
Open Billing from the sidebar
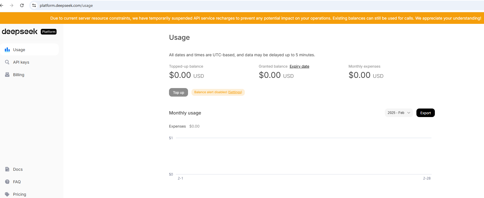[x=30, y=75]
